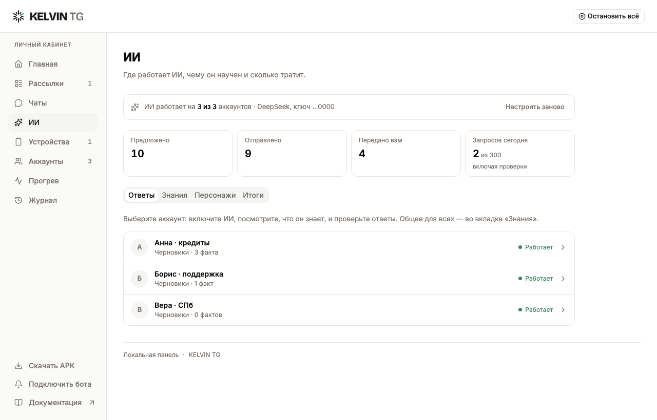Image resolution: width=657 pixels, height=420 pixels.
Task: Click the Запросов сегодня stat card
Action: (520, 153)
